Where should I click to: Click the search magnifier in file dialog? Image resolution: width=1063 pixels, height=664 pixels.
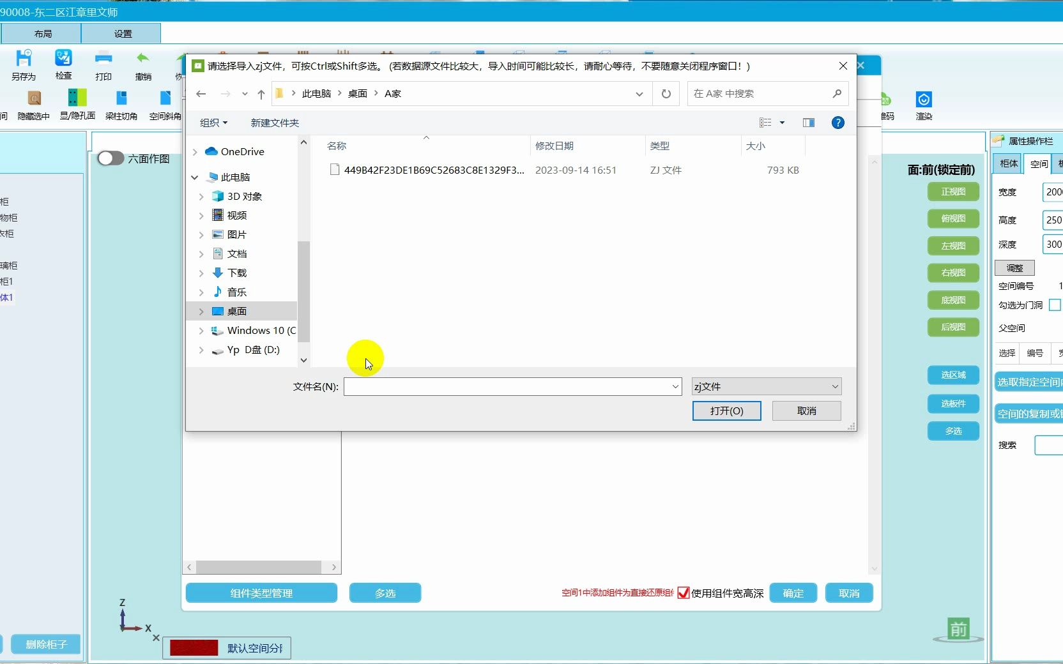[x=837, y=94]
